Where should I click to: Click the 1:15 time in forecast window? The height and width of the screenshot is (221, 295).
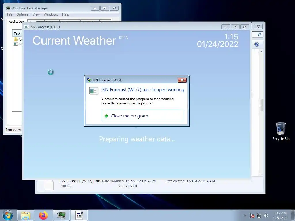pos(231,37)
